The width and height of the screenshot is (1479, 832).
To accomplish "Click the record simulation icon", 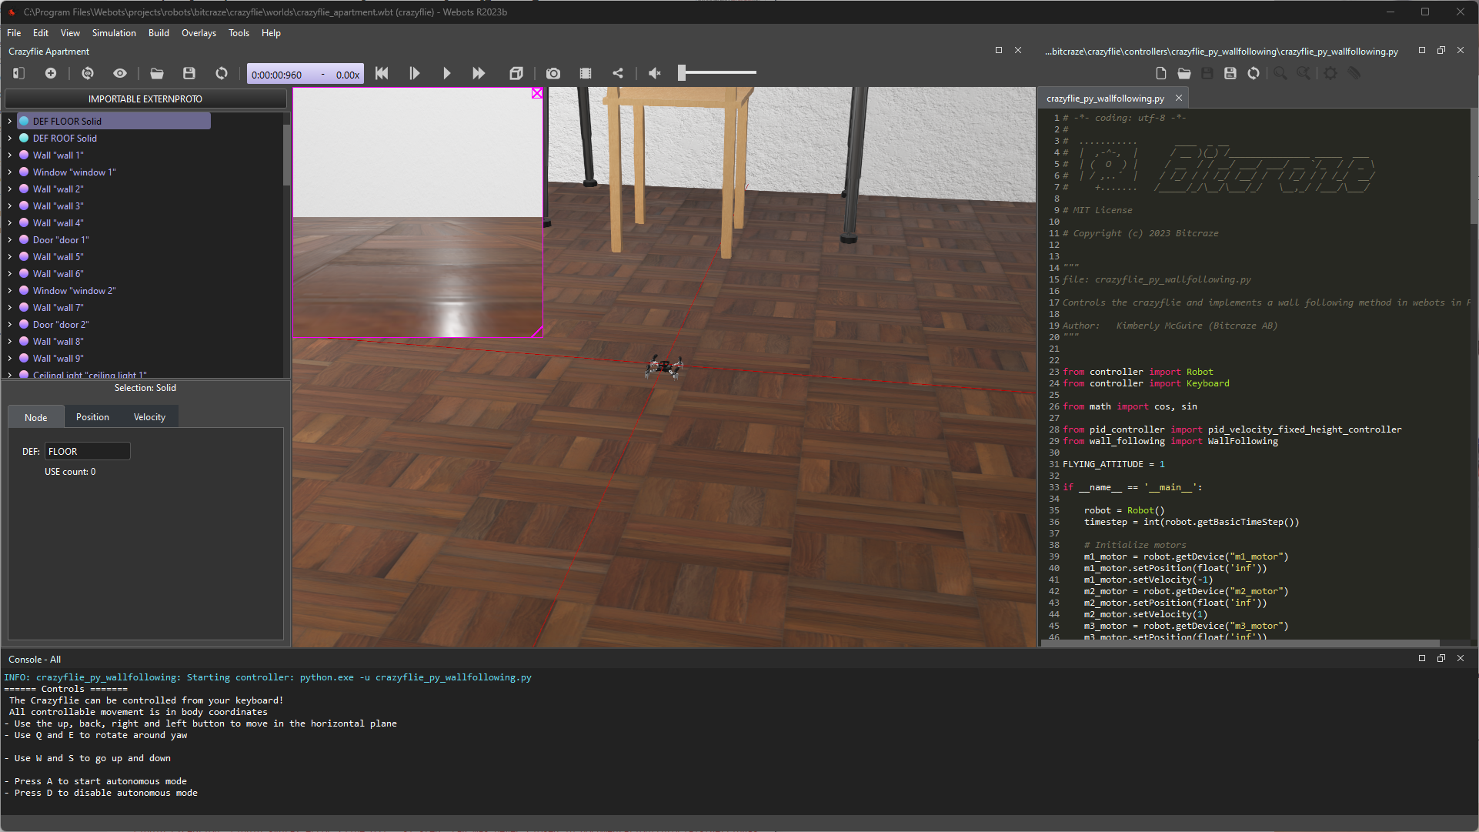I will [x=585, y=72].
